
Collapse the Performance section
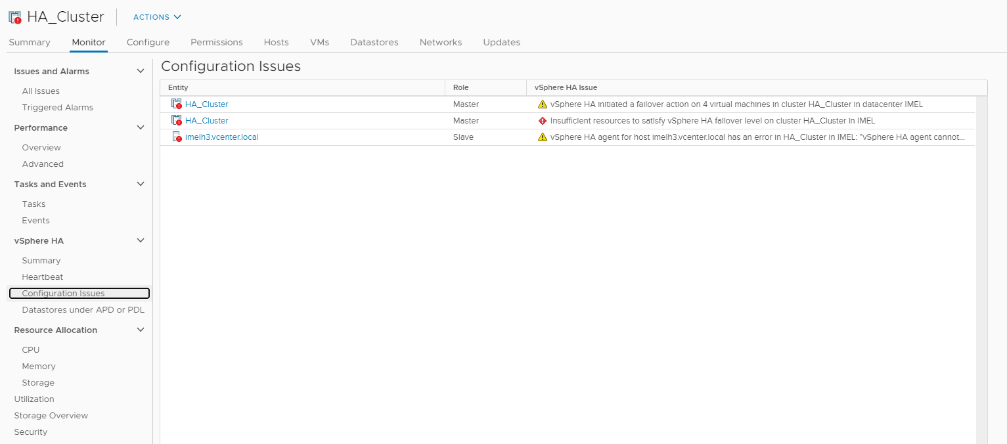point(140,127)
